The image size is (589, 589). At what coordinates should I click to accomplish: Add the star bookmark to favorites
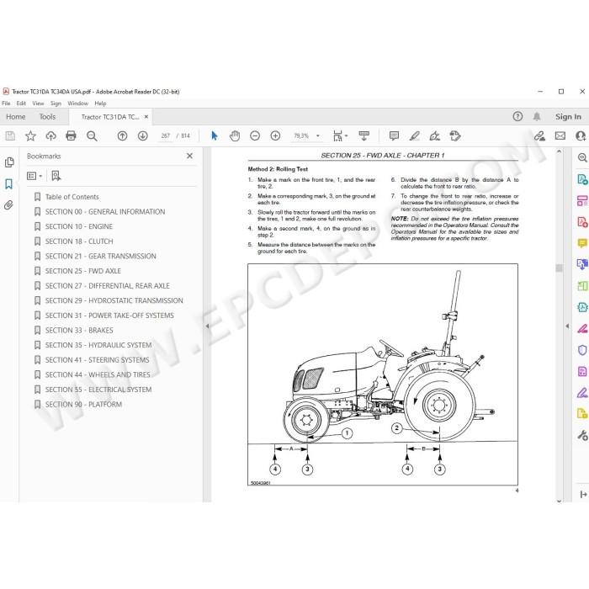point(30,135)
